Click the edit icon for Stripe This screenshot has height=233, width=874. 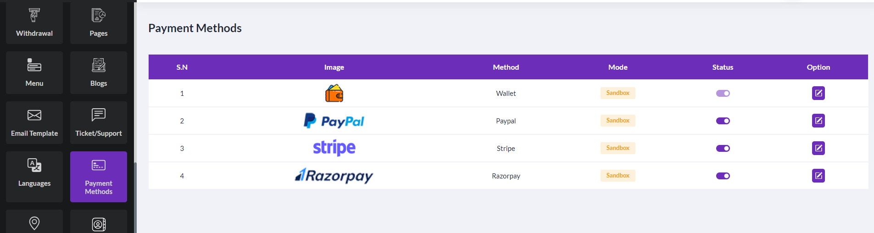pos(818,148)
